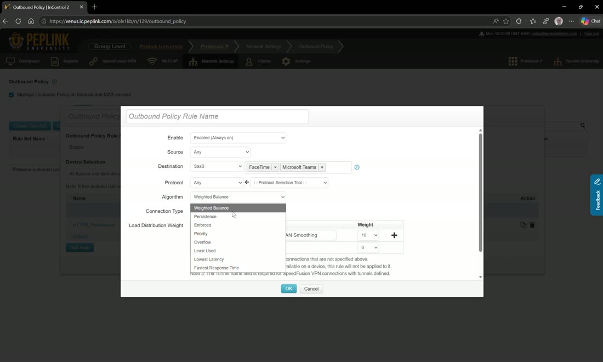Click the Group Level breadcrumb button
The width and height of the screenshot is (603, 362).
(x=110, y=46)
